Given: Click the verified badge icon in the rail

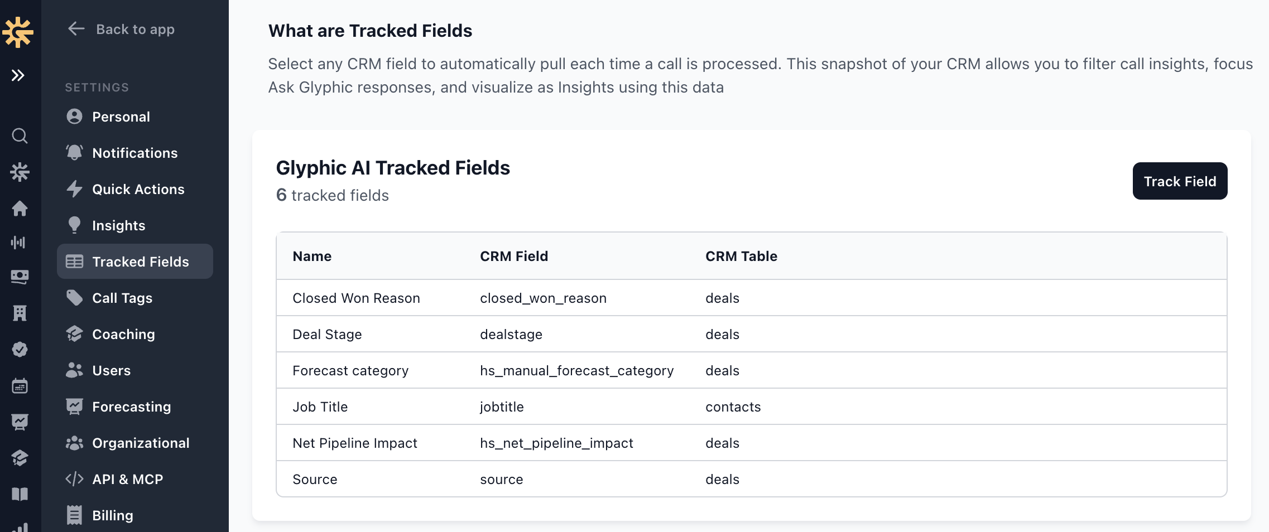Looking at the screenshot, I should tap(20, 350).
